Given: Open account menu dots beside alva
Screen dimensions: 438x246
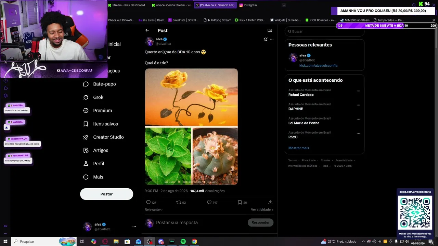Looking at the screenshot, I should pyautogui.click(x=134, y=227).
